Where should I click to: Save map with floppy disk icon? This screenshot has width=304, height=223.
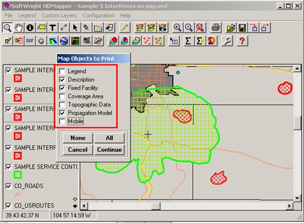242,28
